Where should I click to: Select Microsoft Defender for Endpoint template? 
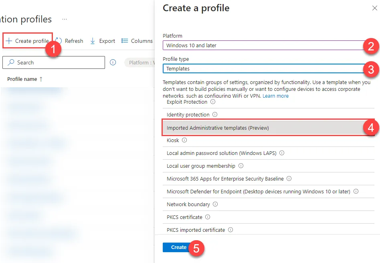(269, 192)
